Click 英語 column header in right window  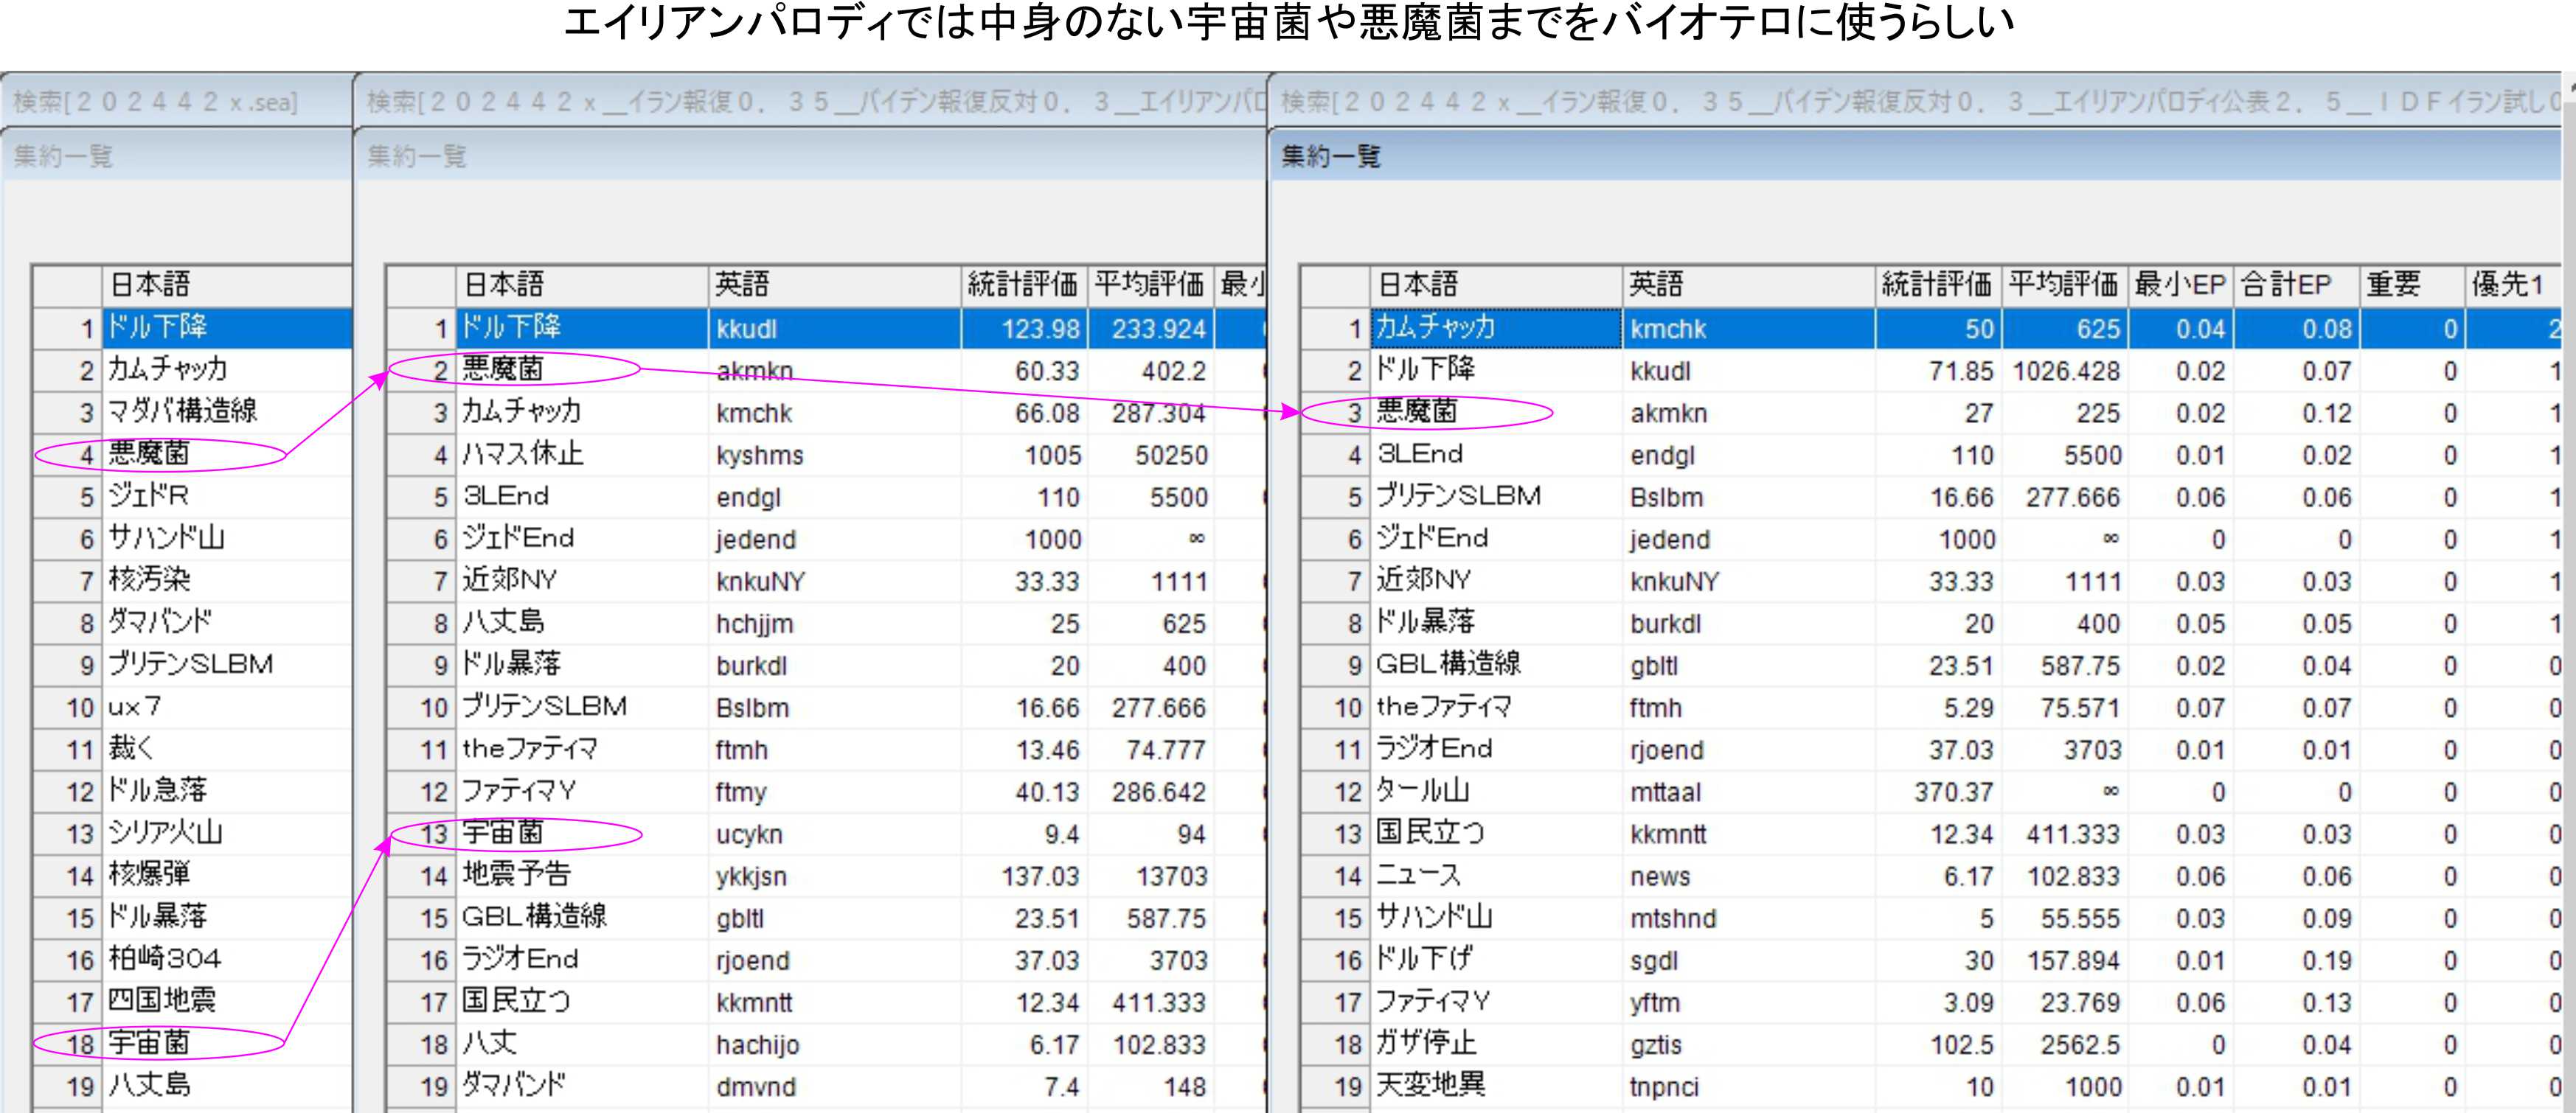click(1748, 286)
